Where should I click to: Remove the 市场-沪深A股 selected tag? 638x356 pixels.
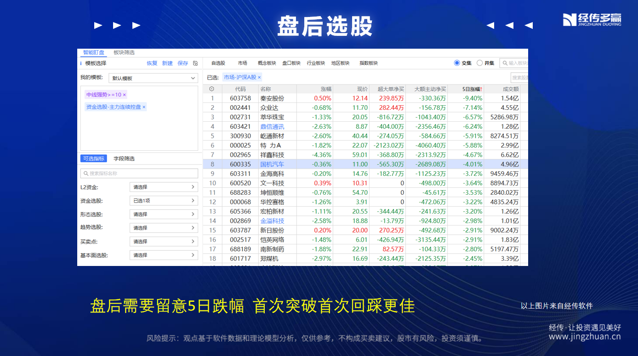click(259, 77)
